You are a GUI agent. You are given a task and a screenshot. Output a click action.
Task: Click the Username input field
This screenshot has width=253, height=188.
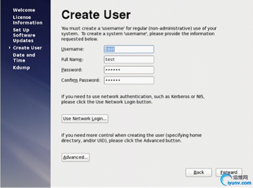[129, 49]
